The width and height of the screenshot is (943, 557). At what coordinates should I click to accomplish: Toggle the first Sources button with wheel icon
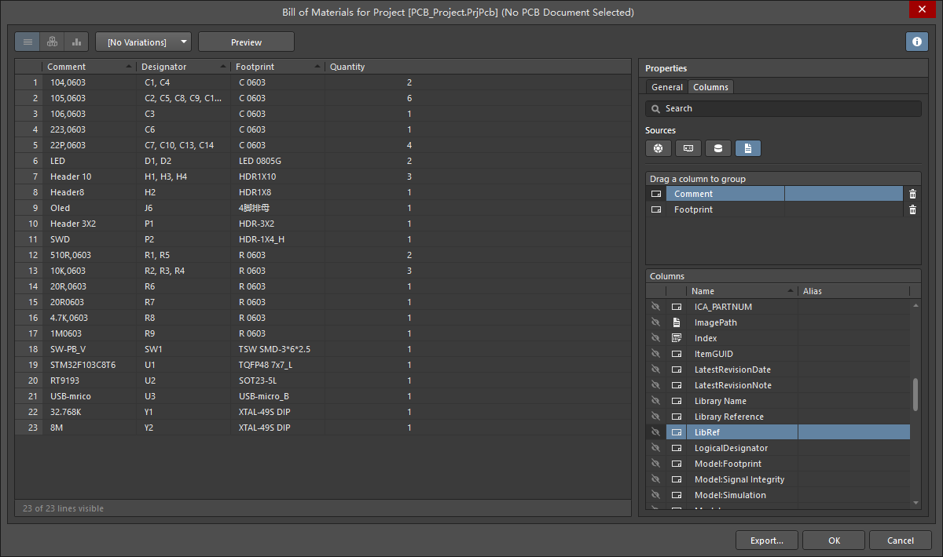pyautogui.click(x=659, y=148)
